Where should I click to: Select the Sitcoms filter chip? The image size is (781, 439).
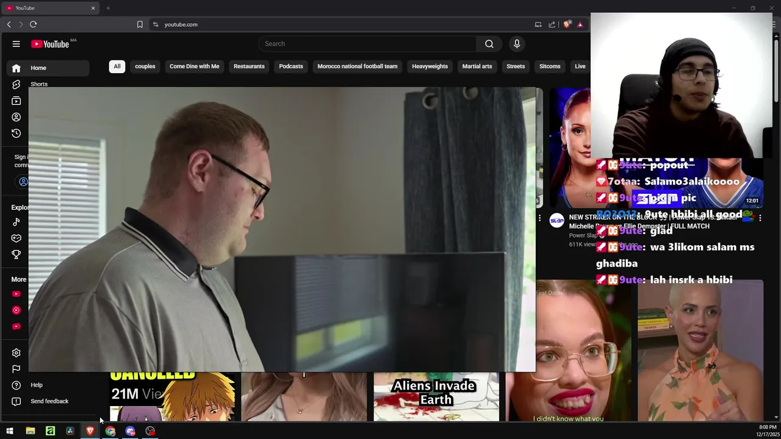pos(550,66)
